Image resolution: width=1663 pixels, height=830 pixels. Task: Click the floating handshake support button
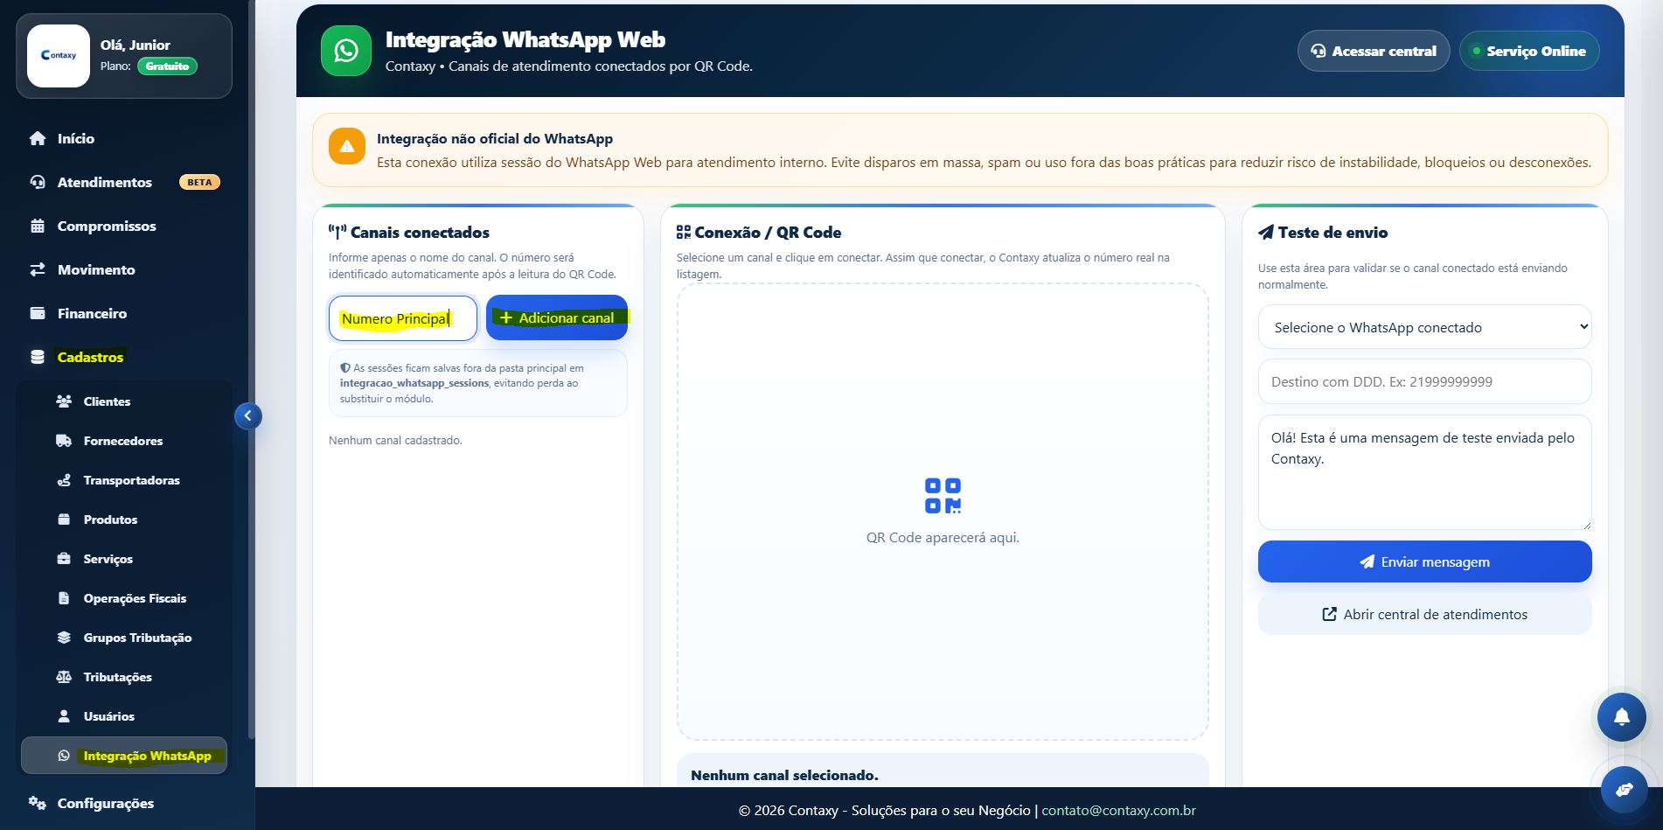pos(1625,790)
